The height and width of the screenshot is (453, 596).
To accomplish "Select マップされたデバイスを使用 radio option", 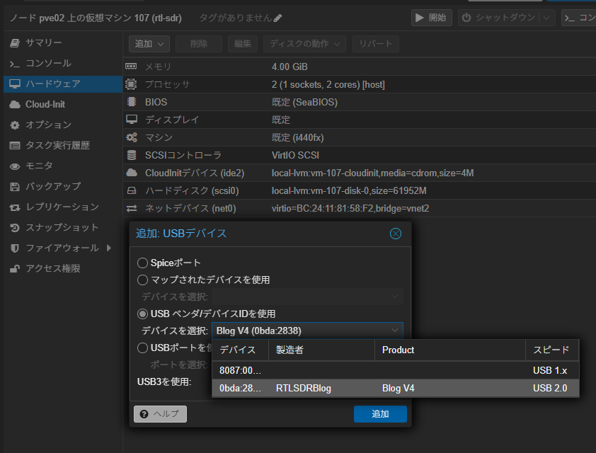I will 143,280.
